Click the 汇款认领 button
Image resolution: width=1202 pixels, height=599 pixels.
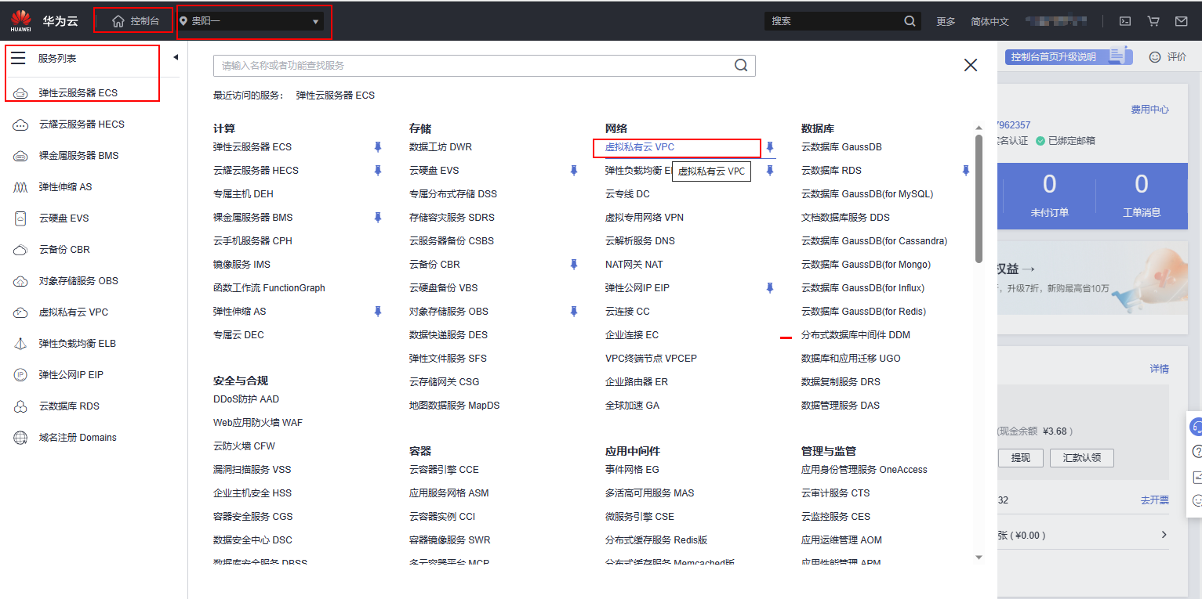(x=1081, y=458)
